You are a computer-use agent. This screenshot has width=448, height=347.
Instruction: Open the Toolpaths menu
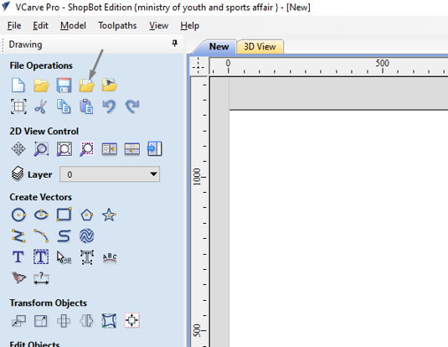click(x=117, y=25)
